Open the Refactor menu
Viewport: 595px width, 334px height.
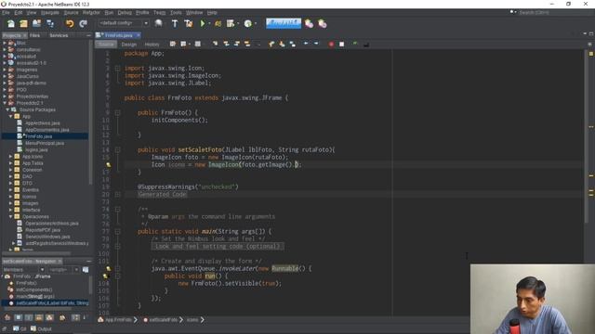(91, 12)
